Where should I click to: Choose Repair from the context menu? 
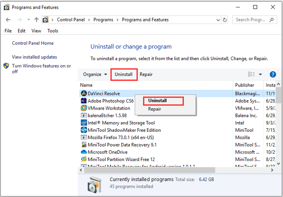(x=154, y=109)
